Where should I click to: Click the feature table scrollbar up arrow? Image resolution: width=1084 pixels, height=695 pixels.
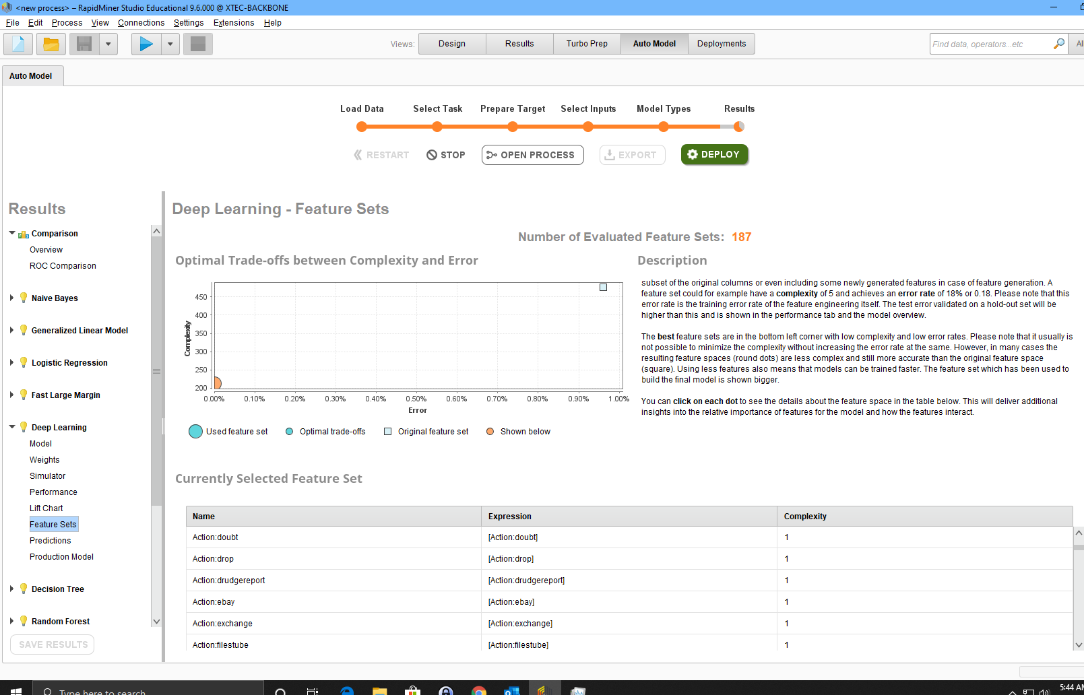coord(1079,533)
